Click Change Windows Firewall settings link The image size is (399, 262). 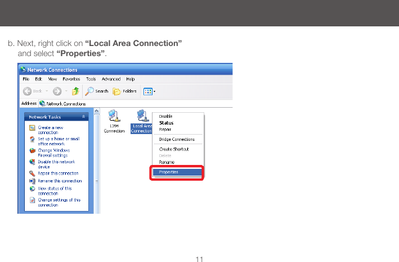pyautogui.click(x=53, y=153)
